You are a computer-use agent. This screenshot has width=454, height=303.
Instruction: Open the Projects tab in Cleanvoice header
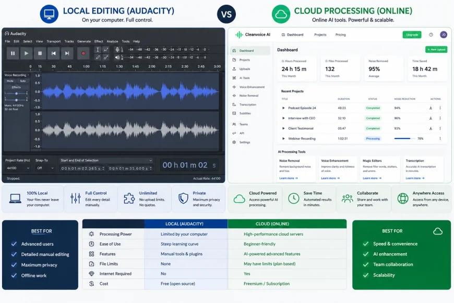(x=320, y=35)
